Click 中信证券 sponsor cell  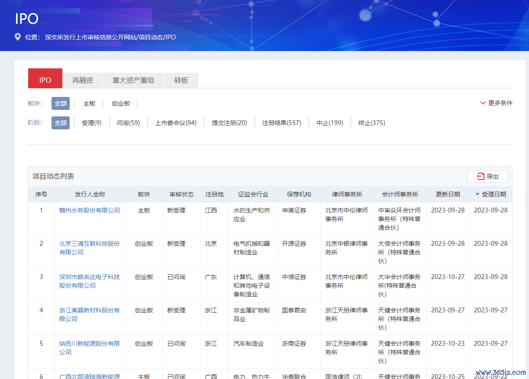coord(294,277)
